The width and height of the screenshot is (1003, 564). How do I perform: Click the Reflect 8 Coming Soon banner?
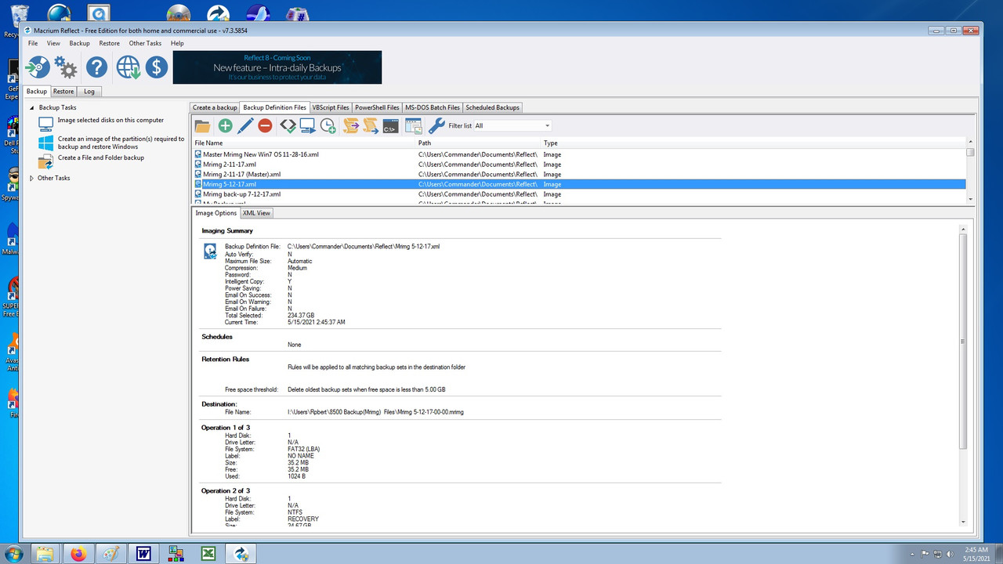(x=277, y=67)
